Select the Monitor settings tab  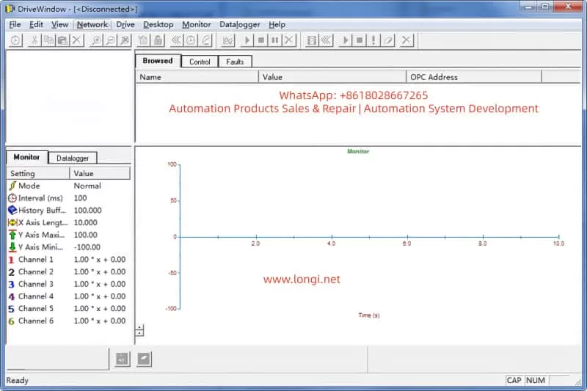point(26,157)
